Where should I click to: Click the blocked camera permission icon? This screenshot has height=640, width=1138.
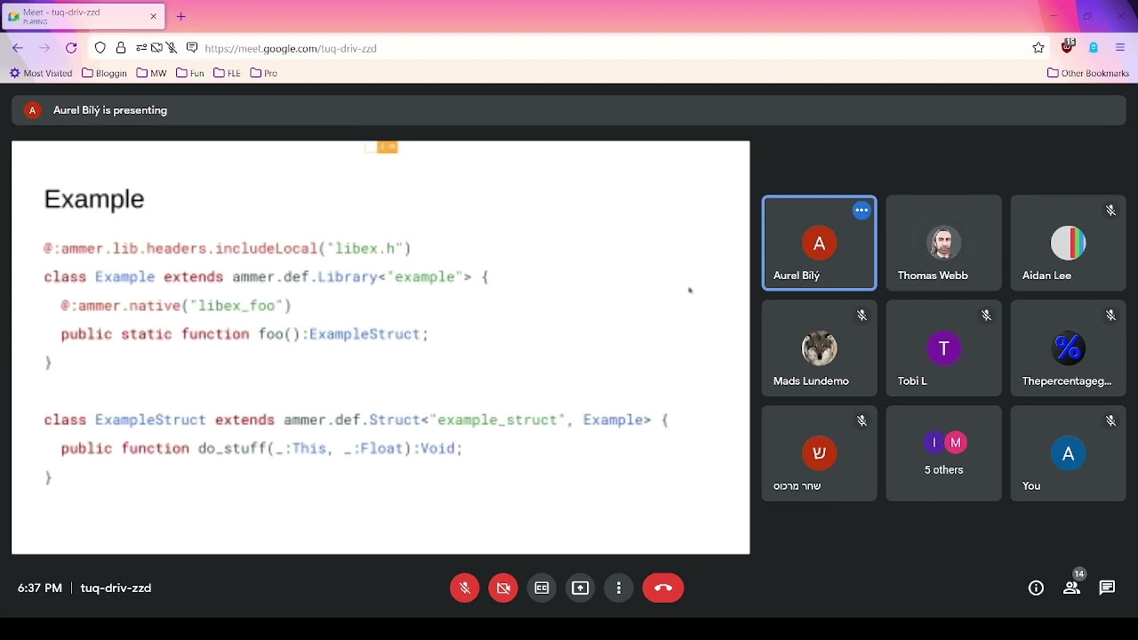click(156, 49)
